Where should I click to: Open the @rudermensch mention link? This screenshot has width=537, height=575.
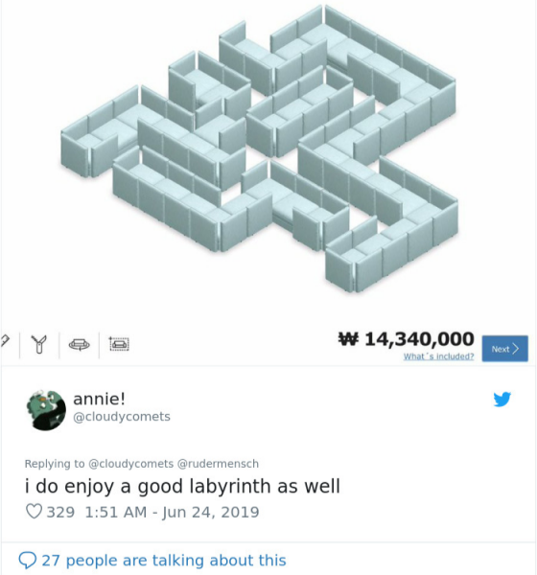click(218, 464)
